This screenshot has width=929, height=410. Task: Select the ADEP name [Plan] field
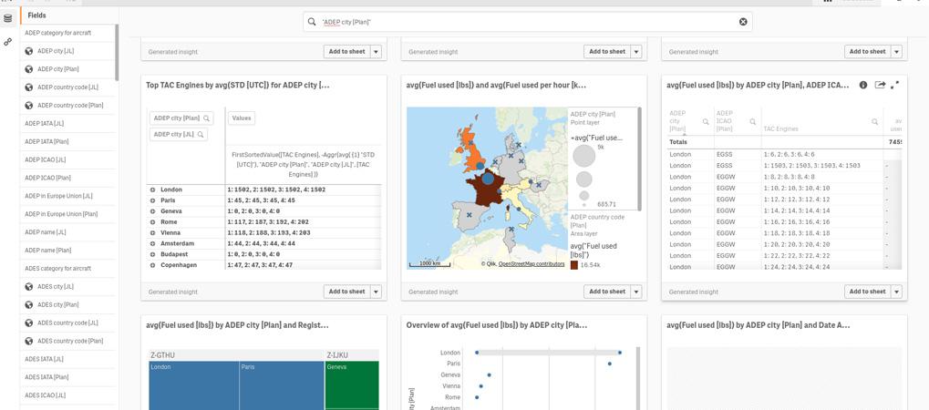click(67, 251)
